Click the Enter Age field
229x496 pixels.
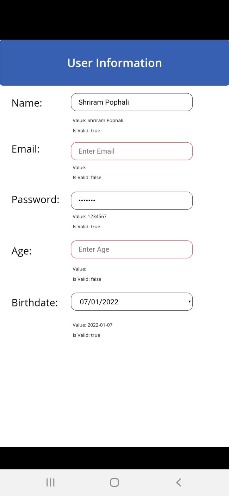click(132, 249)
